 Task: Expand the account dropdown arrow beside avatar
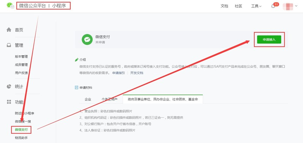[296, 6]
